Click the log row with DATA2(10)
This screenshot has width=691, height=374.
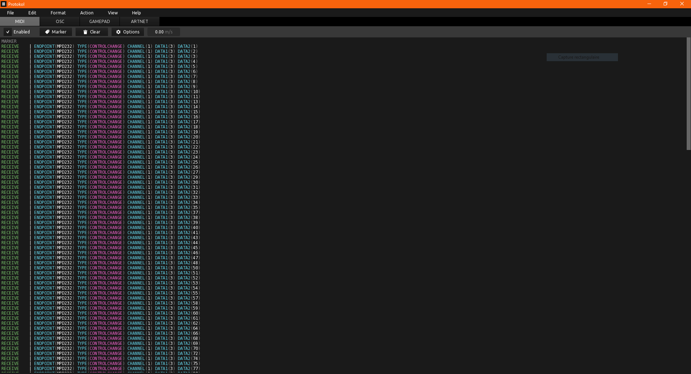[101, 92]
